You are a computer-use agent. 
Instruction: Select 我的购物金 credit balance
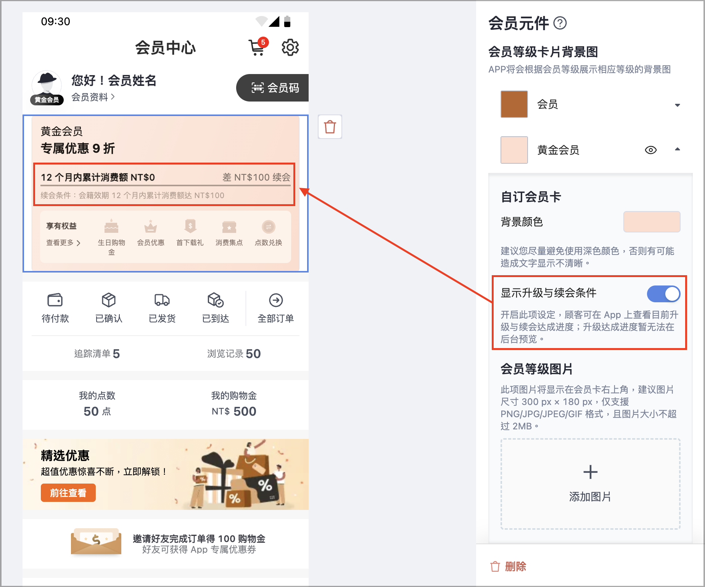click(234, 404)
